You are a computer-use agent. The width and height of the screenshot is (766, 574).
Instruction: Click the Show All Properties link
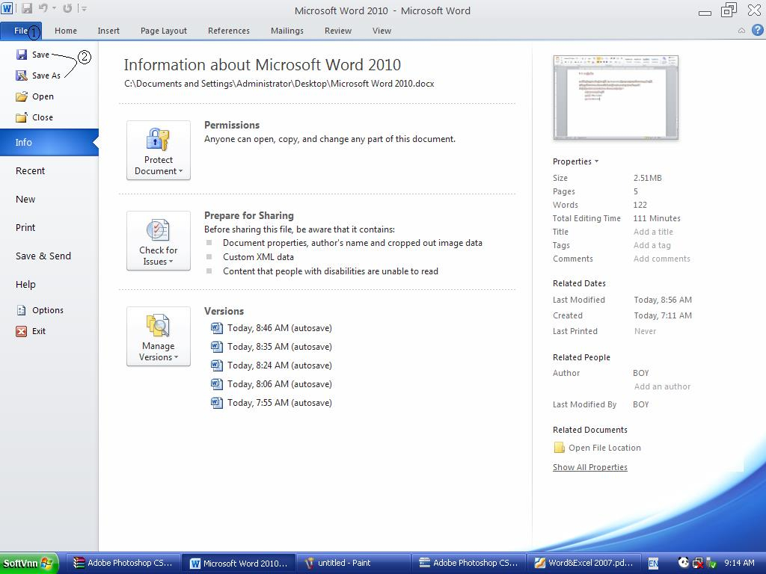589,467
